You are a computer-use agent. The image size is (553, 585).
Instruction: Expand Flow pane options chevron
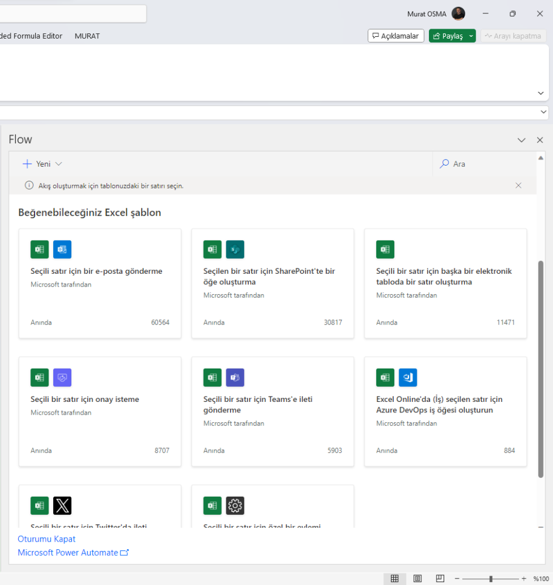(x=521, y=140)
